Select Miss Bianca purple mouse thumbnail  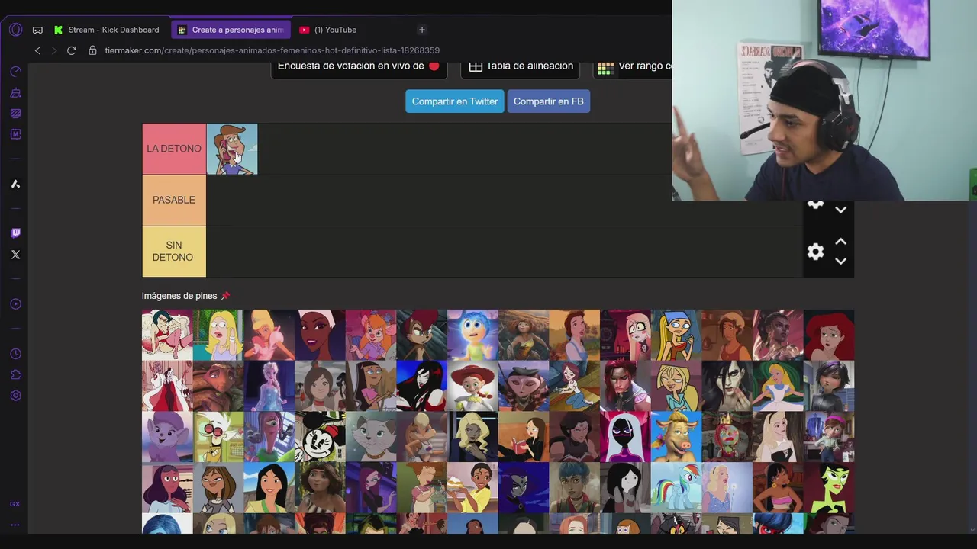coord(167,437)
